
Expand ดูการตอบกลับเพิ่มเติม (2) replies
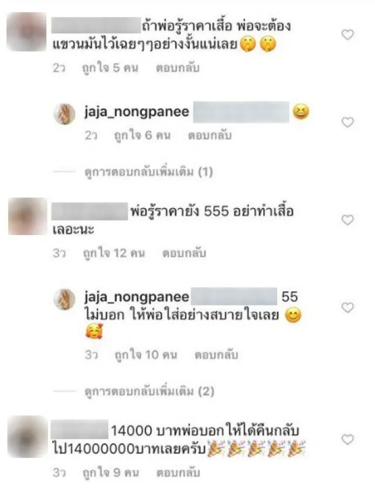point(149,391)
